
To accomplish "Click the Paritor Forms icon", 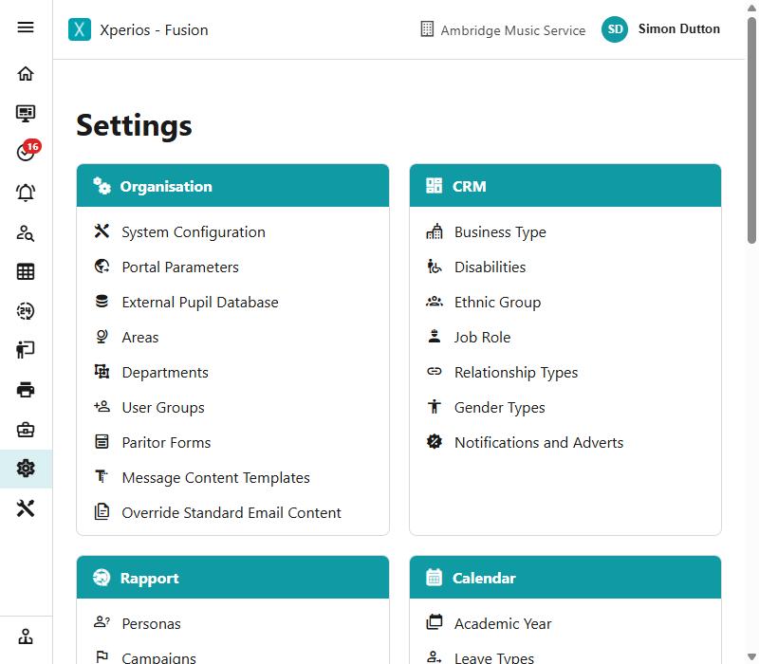I will pyautogui.click(x=102, y=442).
